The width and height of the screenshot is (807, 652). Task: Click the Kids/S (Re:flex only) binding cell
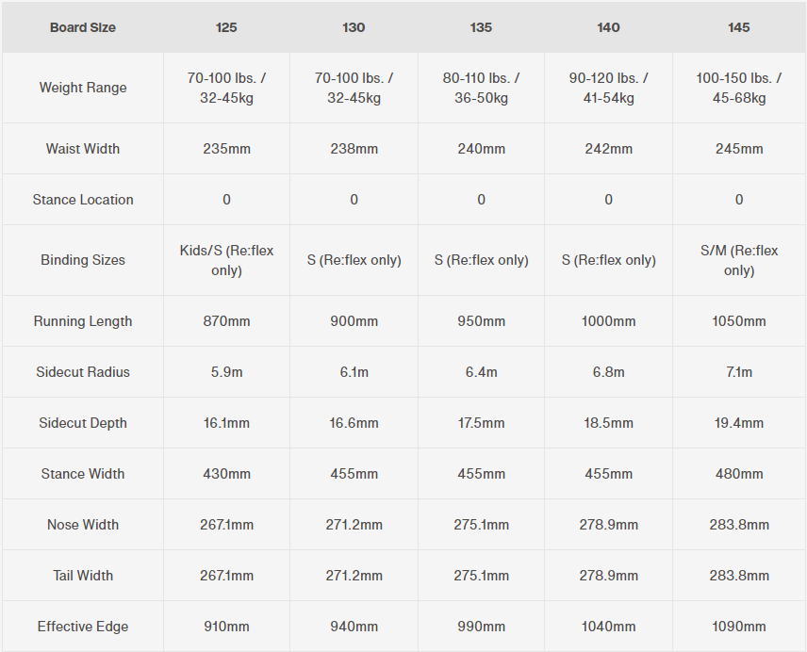point(226,260)
